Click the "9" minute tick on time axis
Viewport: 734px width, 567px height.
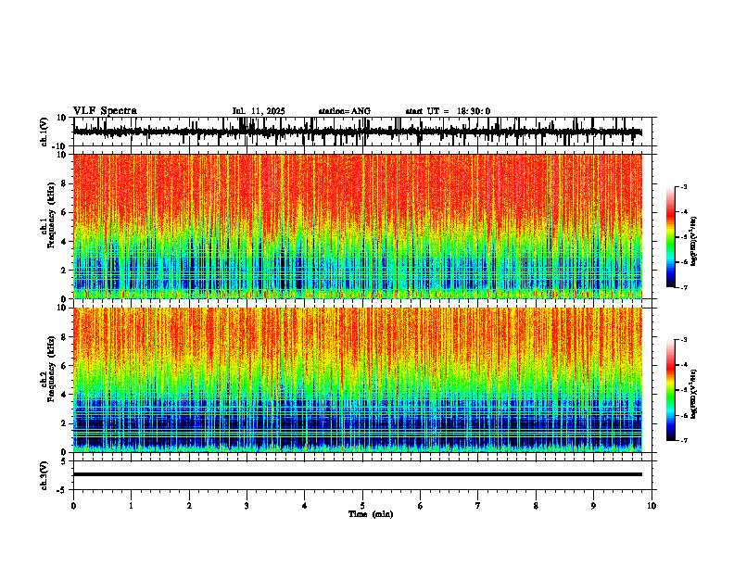593,506
